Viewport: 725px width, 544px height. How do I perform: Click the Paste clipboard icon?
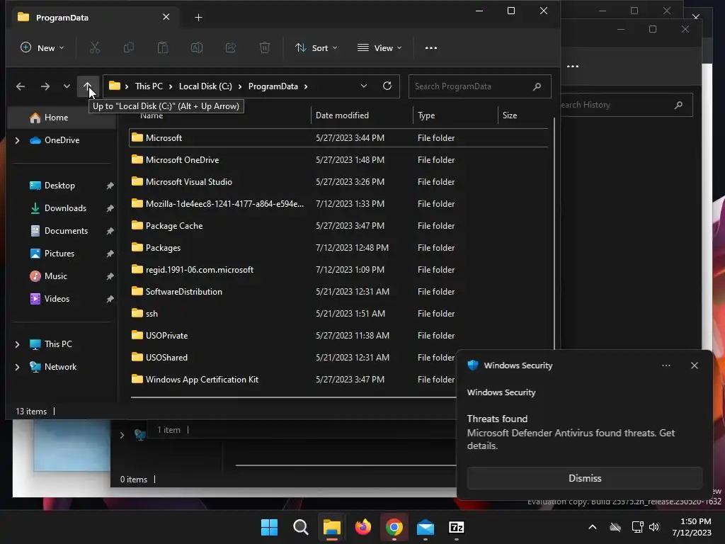163,47
